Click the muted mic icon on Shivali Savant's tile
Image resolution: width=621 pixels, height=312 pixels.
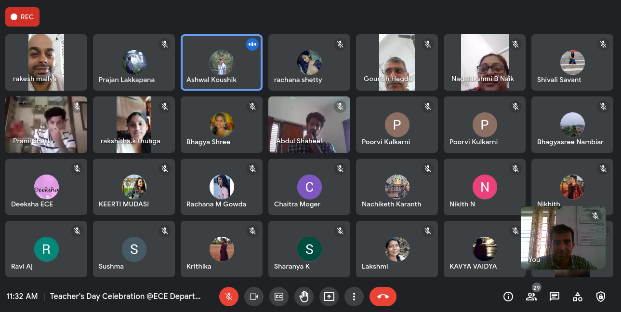[x=603, y=44]
